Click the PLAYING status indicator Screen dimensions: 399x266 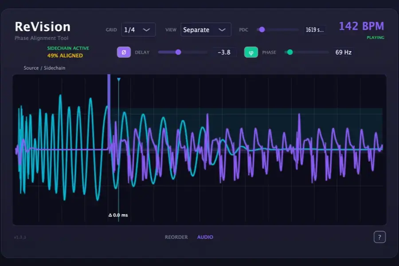pos(375,37)
